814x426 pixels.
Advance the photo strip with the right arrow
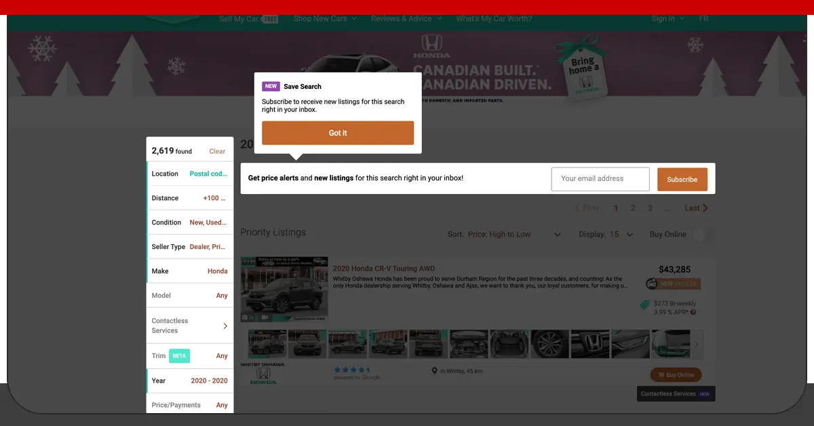click(696, 345)
